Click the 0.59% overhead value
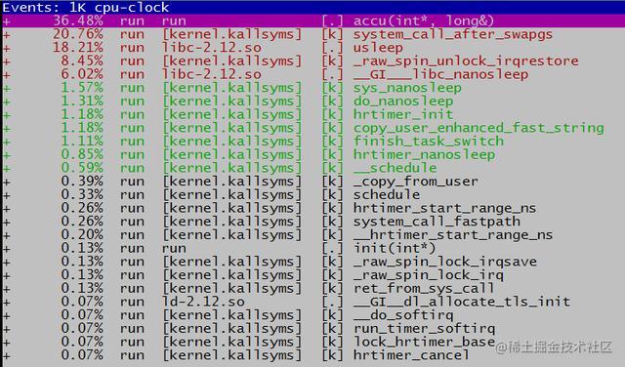The width and height of the screenshot is (625, 367). [x=82, y=168]
